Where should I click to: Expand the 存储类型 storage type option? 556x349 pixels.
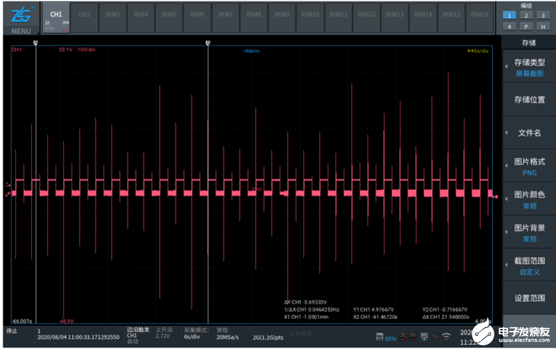point(529,67)
